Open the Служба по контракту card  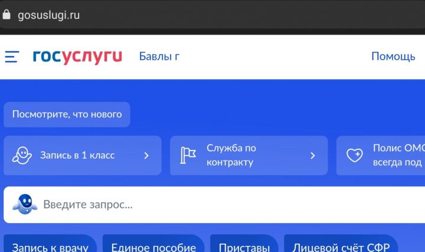[x=249, y=156]
